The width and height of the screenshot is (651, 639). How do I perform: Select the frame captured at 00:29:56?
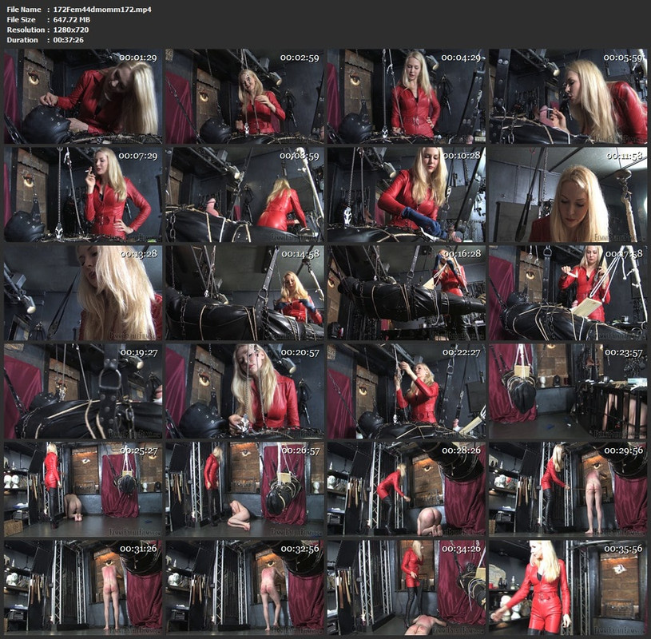click(568, 489)
